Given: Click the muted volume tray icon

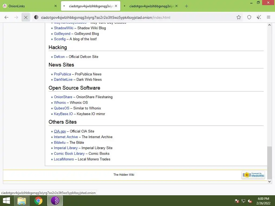Looking at the screenshot, I should (x=250, y=201).
